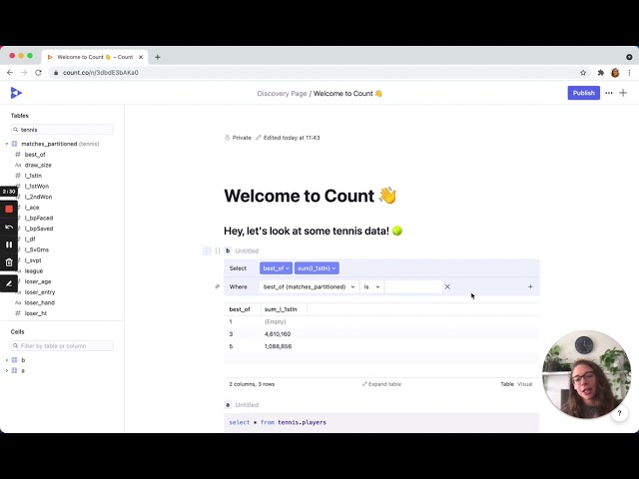
Task: Click the filter value input field
Action: [x=413, y=286]
